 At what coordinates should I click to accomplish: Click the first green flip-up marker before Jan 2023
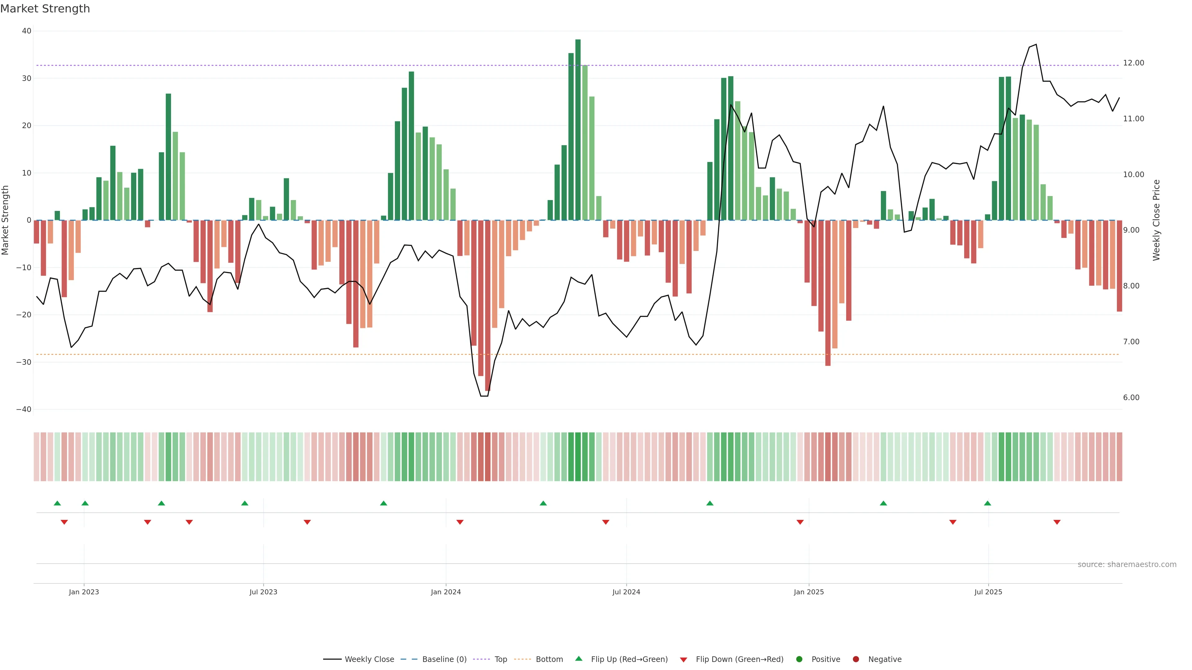click(57, 503)
